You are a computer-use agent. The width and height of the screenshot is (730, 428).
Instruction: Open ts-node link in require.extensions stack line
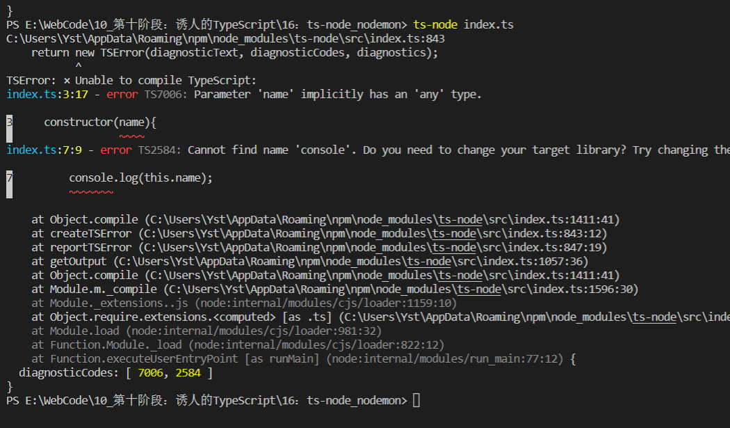pos(654,317)
